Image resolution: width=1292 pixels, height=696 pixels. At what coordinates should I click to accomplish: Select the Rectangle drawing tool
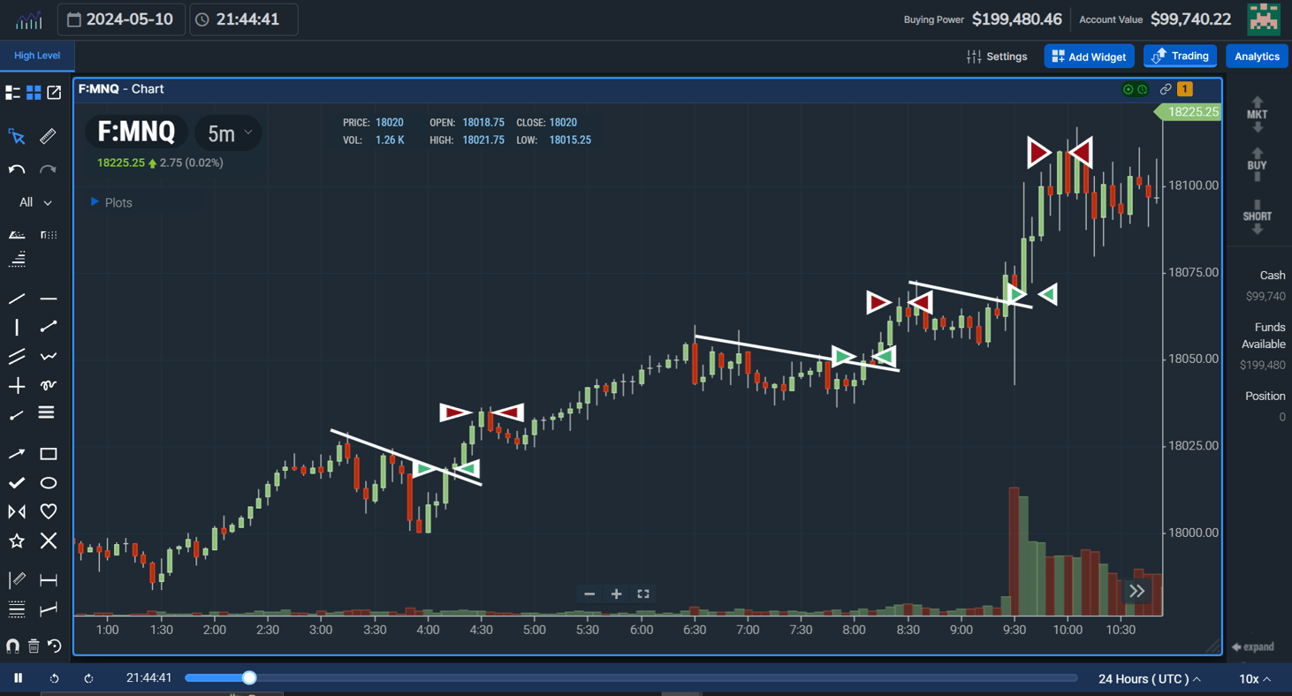[x=49, y=453]
